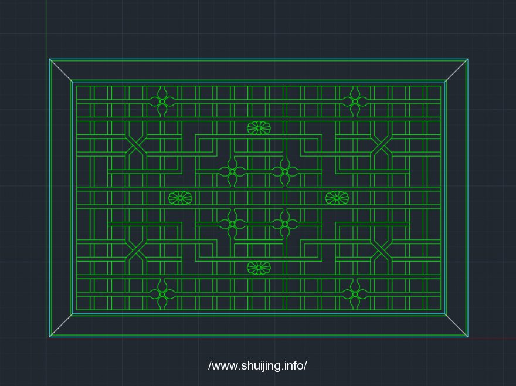Image resolution: width=516 pixels, height=386 pixels.
Task: Select the white miter line at bottom-right corner
Action: pos(456,326)
